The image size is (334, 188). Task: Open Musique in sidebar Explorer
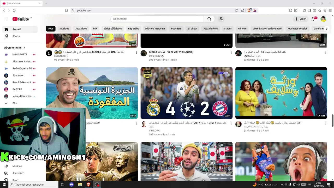click(x=20, y=166)
